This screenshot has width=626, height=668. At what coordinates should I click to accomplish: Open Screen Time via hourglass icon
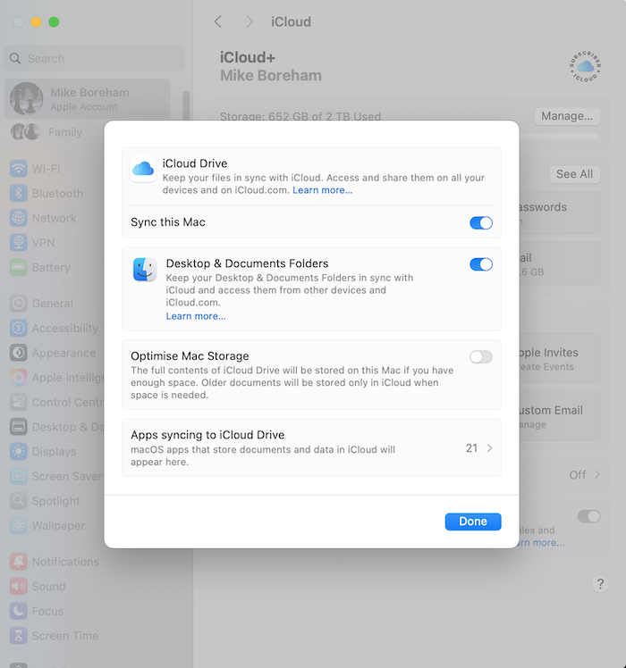(19, 636)
